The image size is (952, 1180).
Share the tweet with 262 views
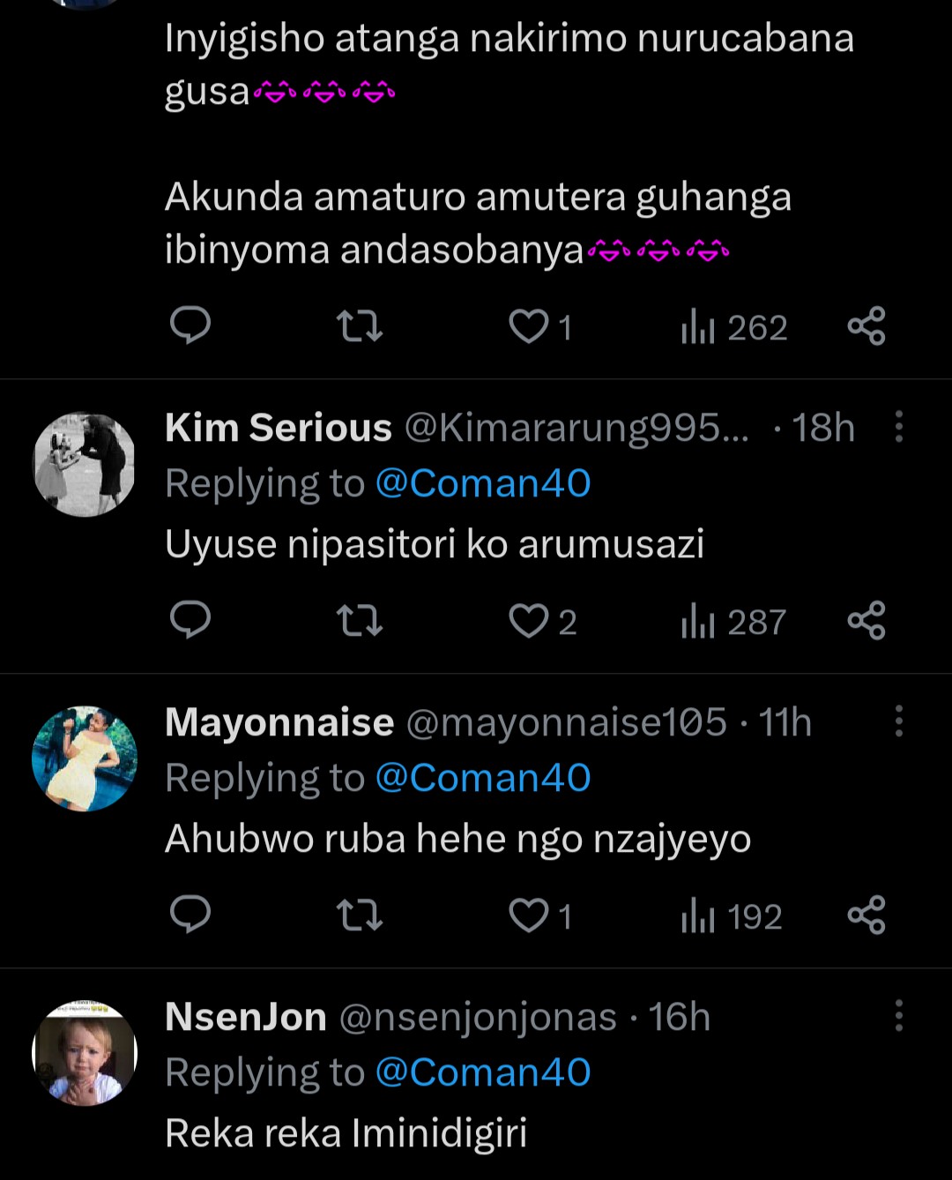866,326
